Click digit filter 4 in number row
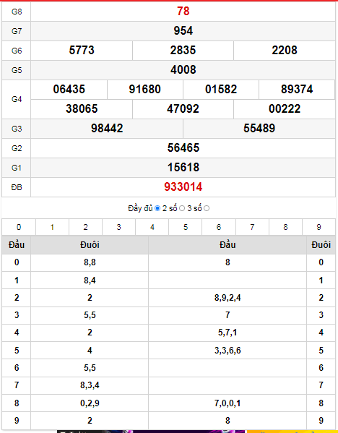338x433 pixels. pos(152,227)
